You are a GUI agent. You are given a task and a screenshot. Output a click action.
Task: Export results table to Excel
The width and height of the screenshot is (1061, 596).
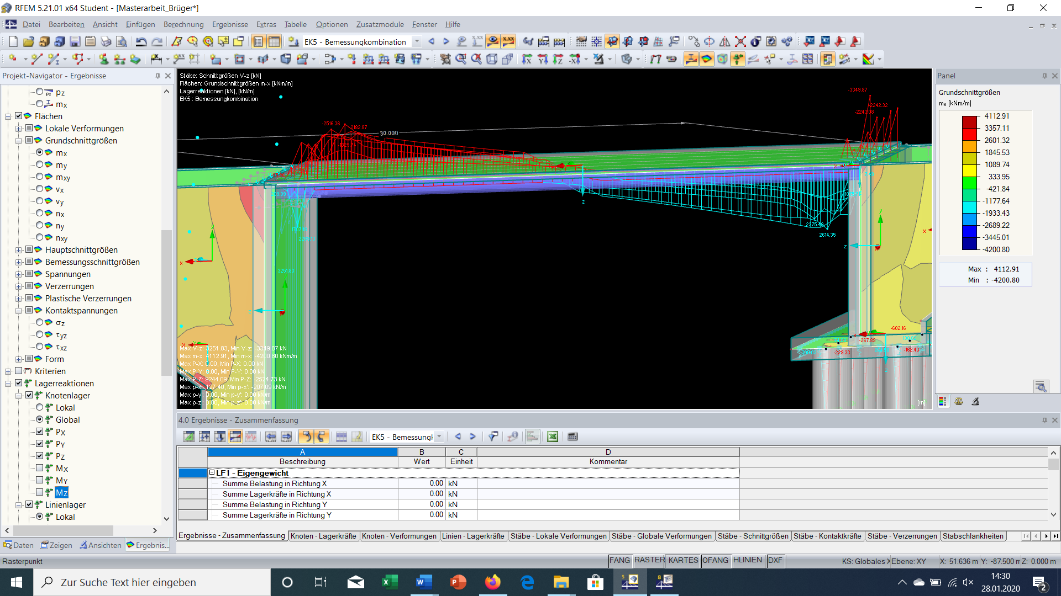click(x=552, y=437)
